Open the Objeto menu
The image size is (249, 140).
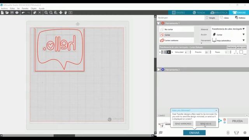pyautogui.click(x=33, y=9)
